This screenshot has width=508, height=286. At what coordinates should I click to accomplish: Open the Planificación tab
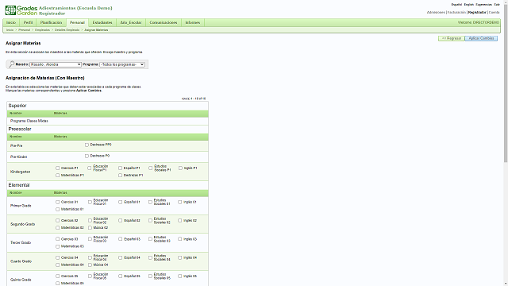click(51, 22)
